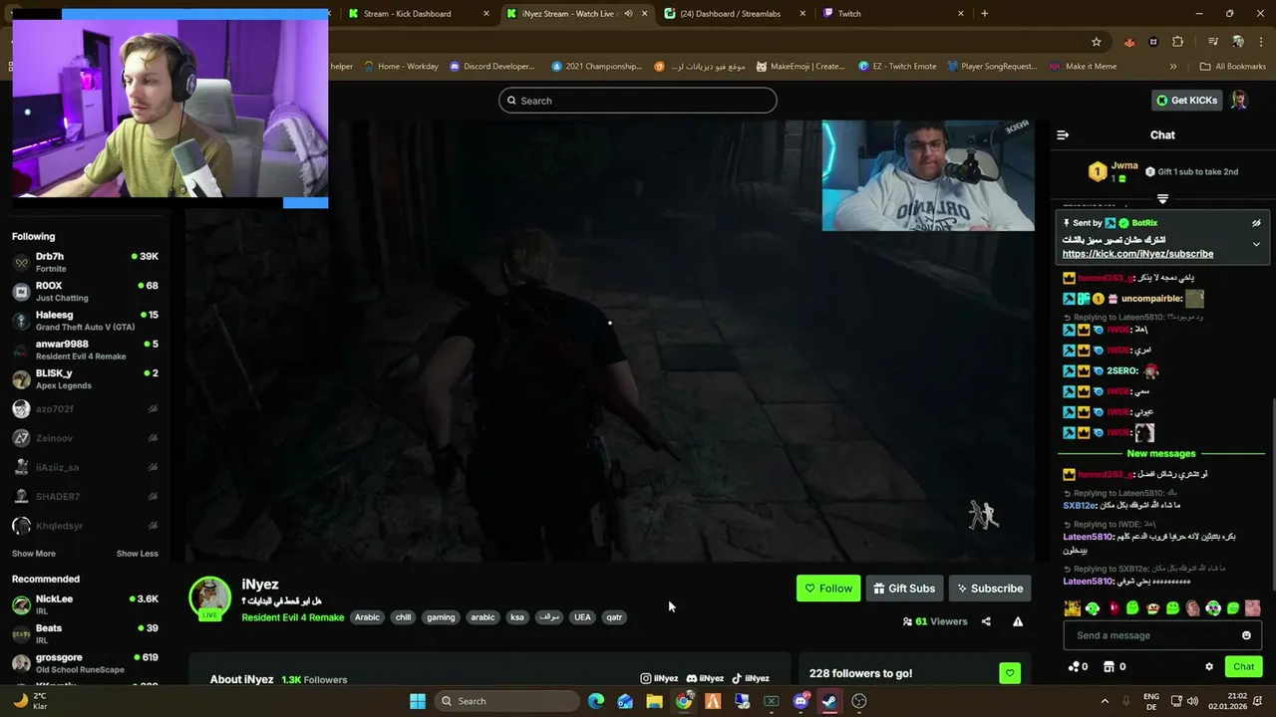Viewport: 1276px width, 717px height.
Task: Open iNyez TikTok link
Action: [751, 678]
